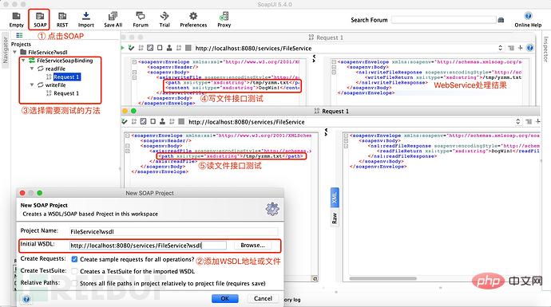Viewport: 551px width, 307px height.
Task: Open the Navigator side tab
Action: click(x=5, y=50)
